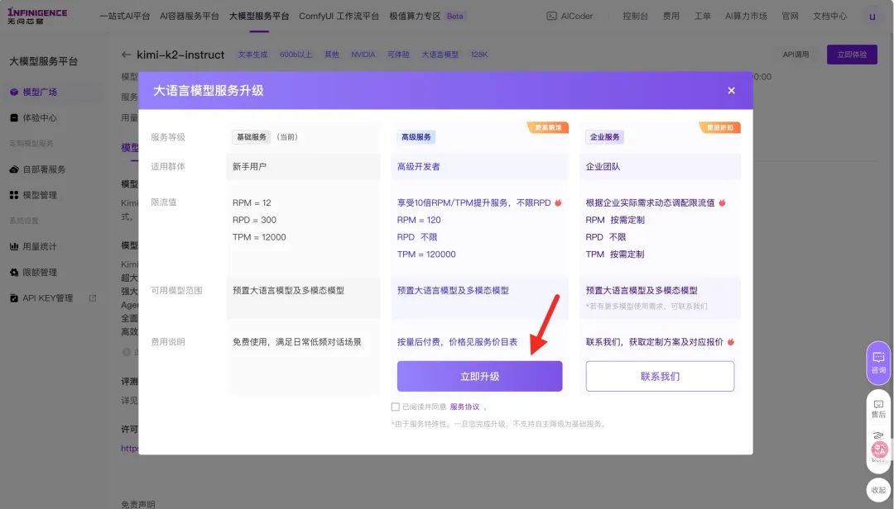Click 免费使用，满足日常低频对话场景 text
The height and width of the screenshot is (509, 894).
(296, 342)
